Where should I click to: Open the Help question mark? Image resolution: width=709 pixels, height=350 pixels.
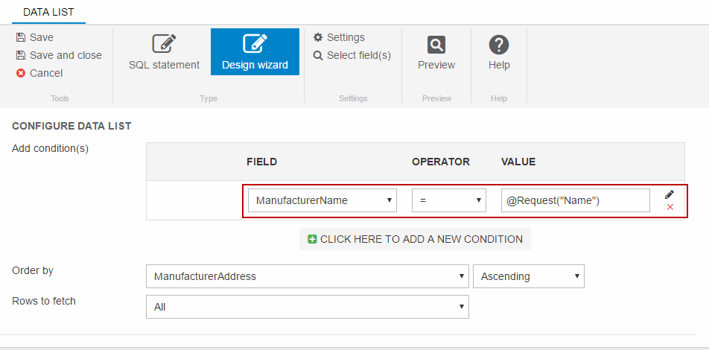point(499,52)
